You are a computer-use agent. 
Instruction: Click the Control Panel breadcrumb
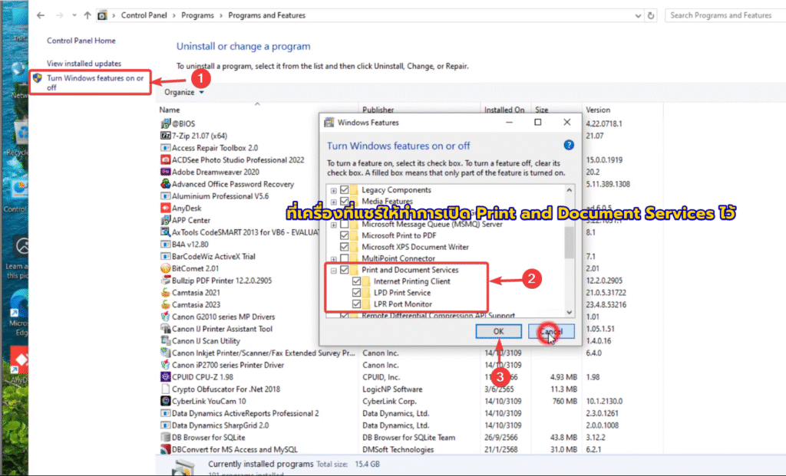(144, 15)
